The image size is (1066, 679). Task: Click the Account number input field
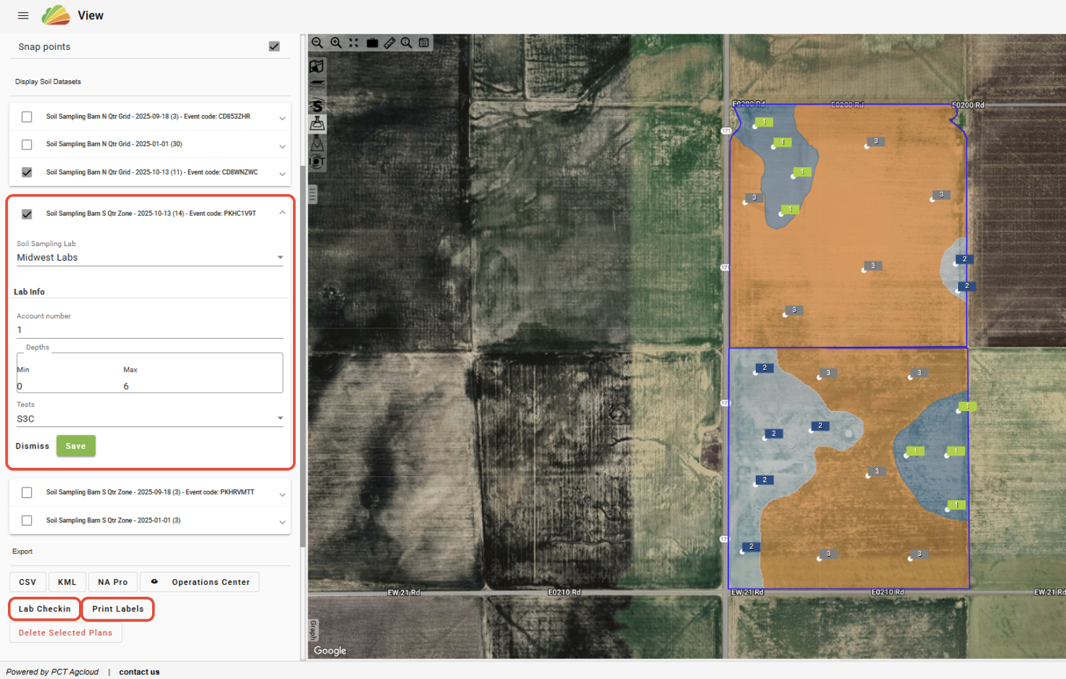point(149,330)
